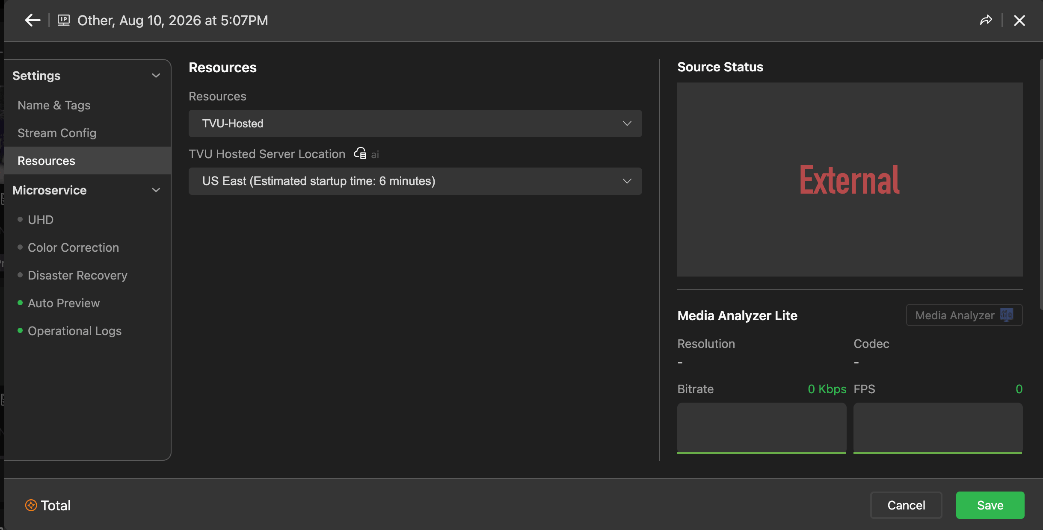
Task: Click the Total label in footer
Action: coord(56,505)
